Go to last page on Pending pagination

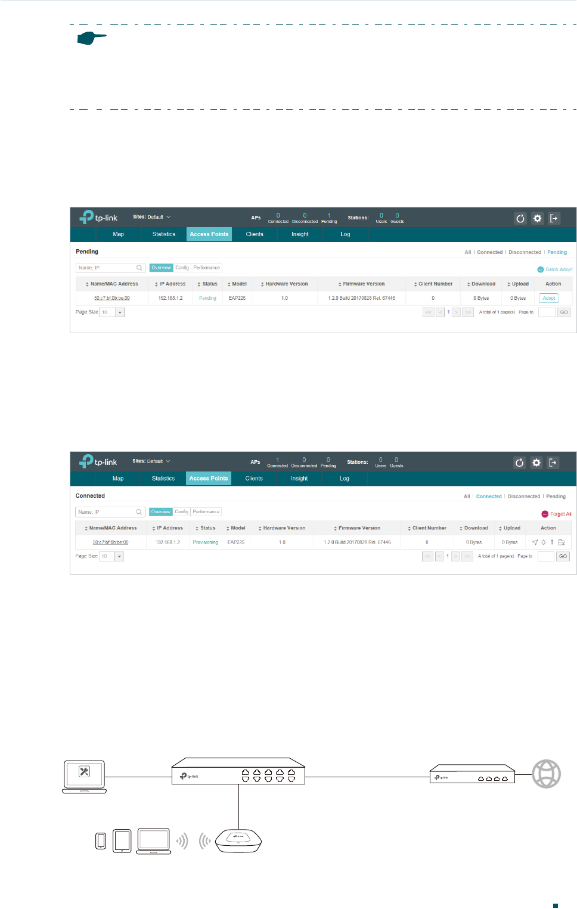pos(468,312)
